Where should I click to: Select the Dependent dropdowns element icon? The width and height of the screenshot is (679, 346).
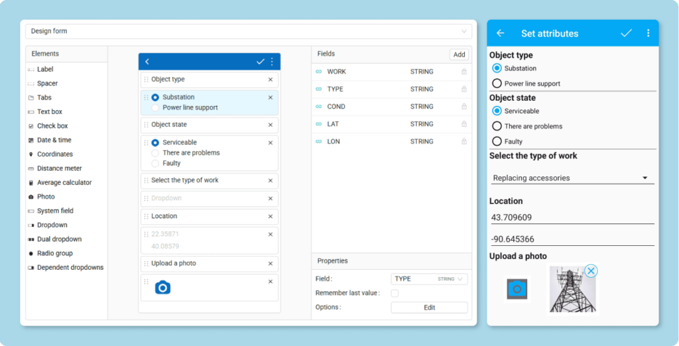[31, 268]
